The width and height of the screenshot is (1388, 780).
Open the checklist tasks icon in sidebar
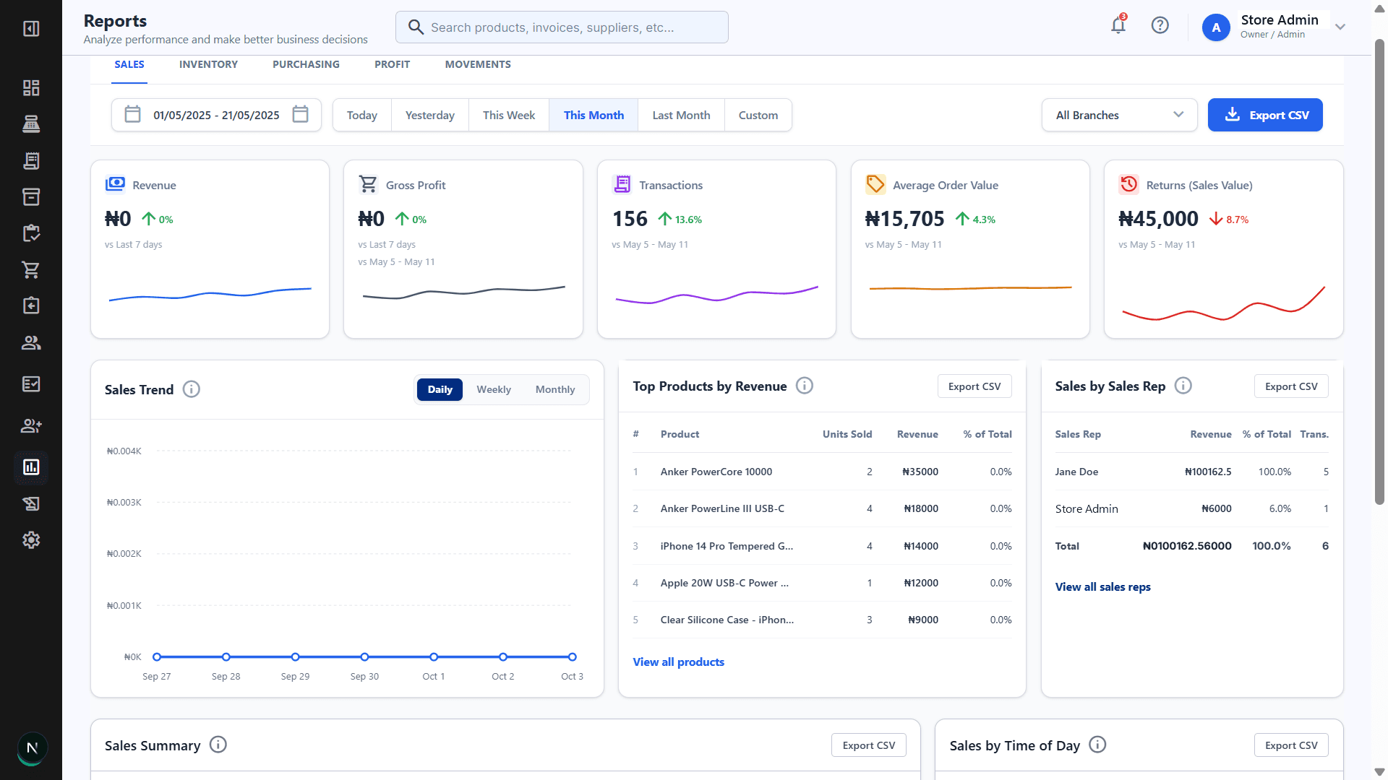click(x=31, y=384)
